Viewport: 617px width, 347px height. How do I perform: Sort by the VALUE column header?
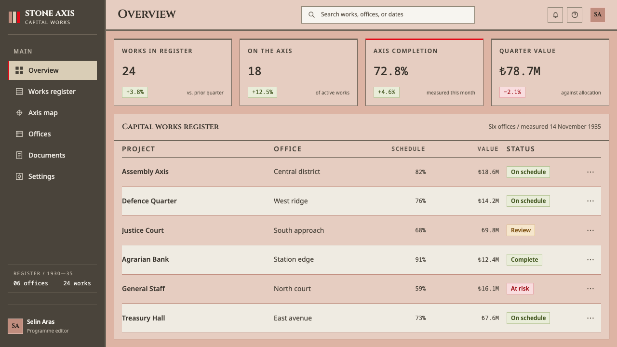488,149
